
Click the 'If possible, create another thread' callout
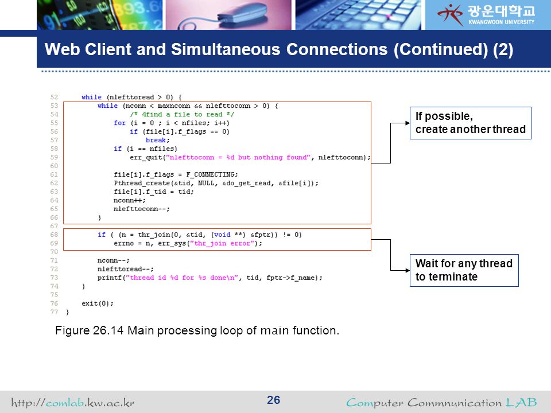click(x=471, y=123)
